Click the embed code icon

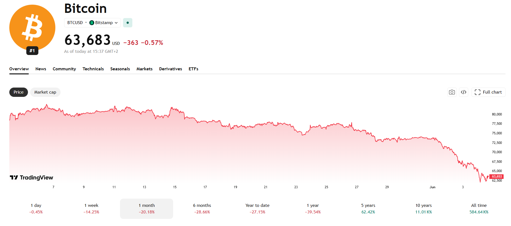pos(464,92)
